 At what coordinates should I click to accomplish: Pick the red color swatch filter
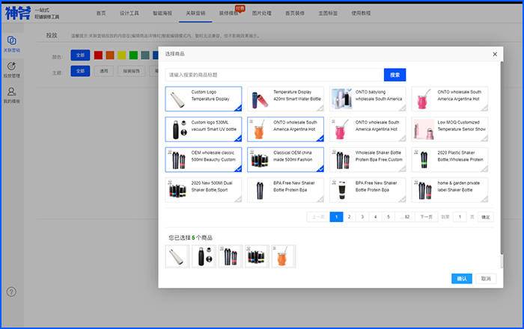(98, 55)
